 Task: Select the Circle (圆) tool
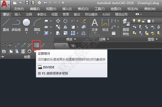pos(26,25)
